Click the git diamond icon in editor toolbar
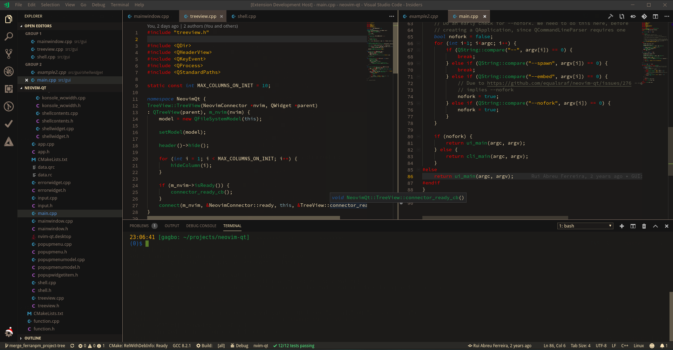 644,16
